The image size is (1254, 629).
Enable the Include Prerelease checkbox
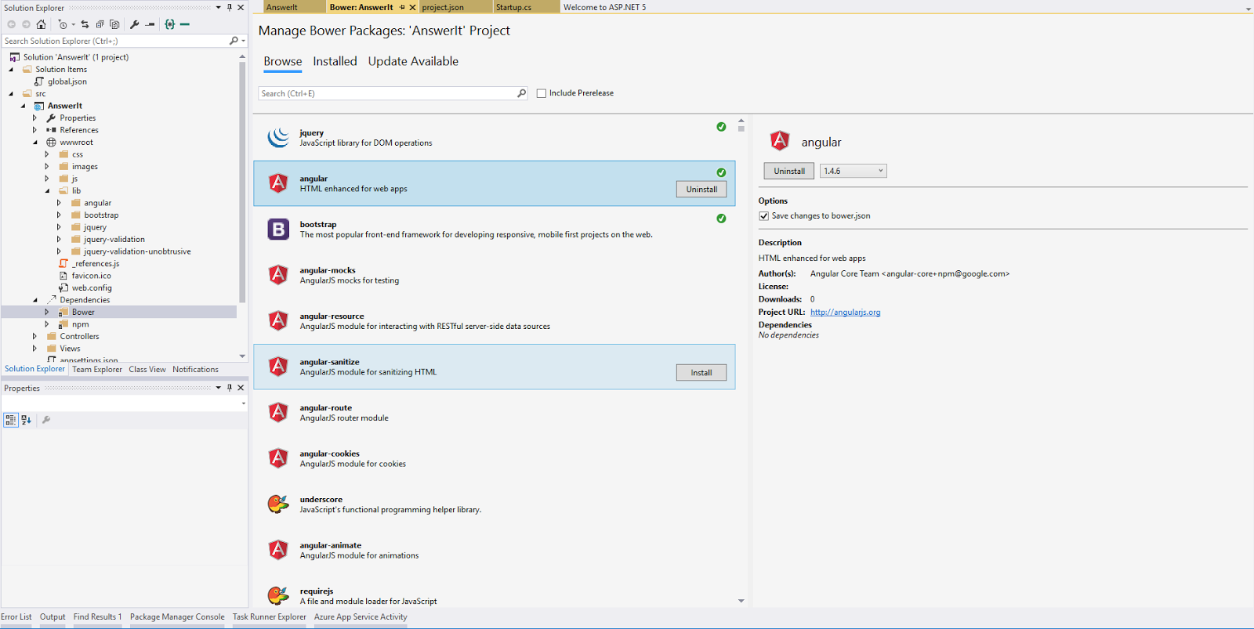(x=542, y=93)
